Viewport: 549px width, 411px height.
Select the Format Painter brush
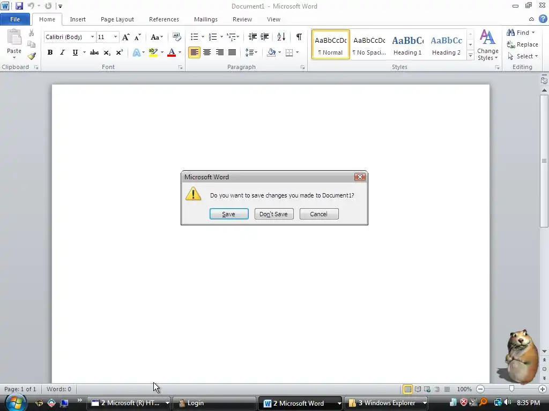point(32,56)
